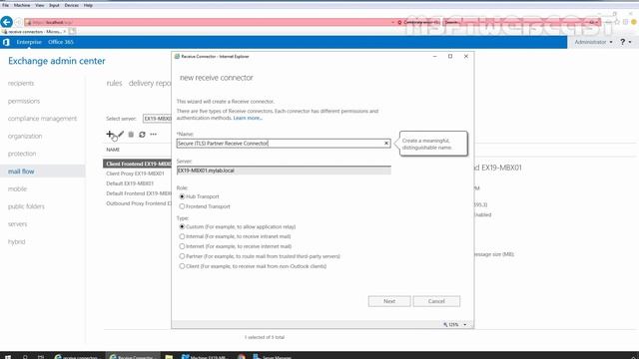Select Hub Transport role
Image resolution: width=639 pixels, height=359 pixels.
pos(182,196)
